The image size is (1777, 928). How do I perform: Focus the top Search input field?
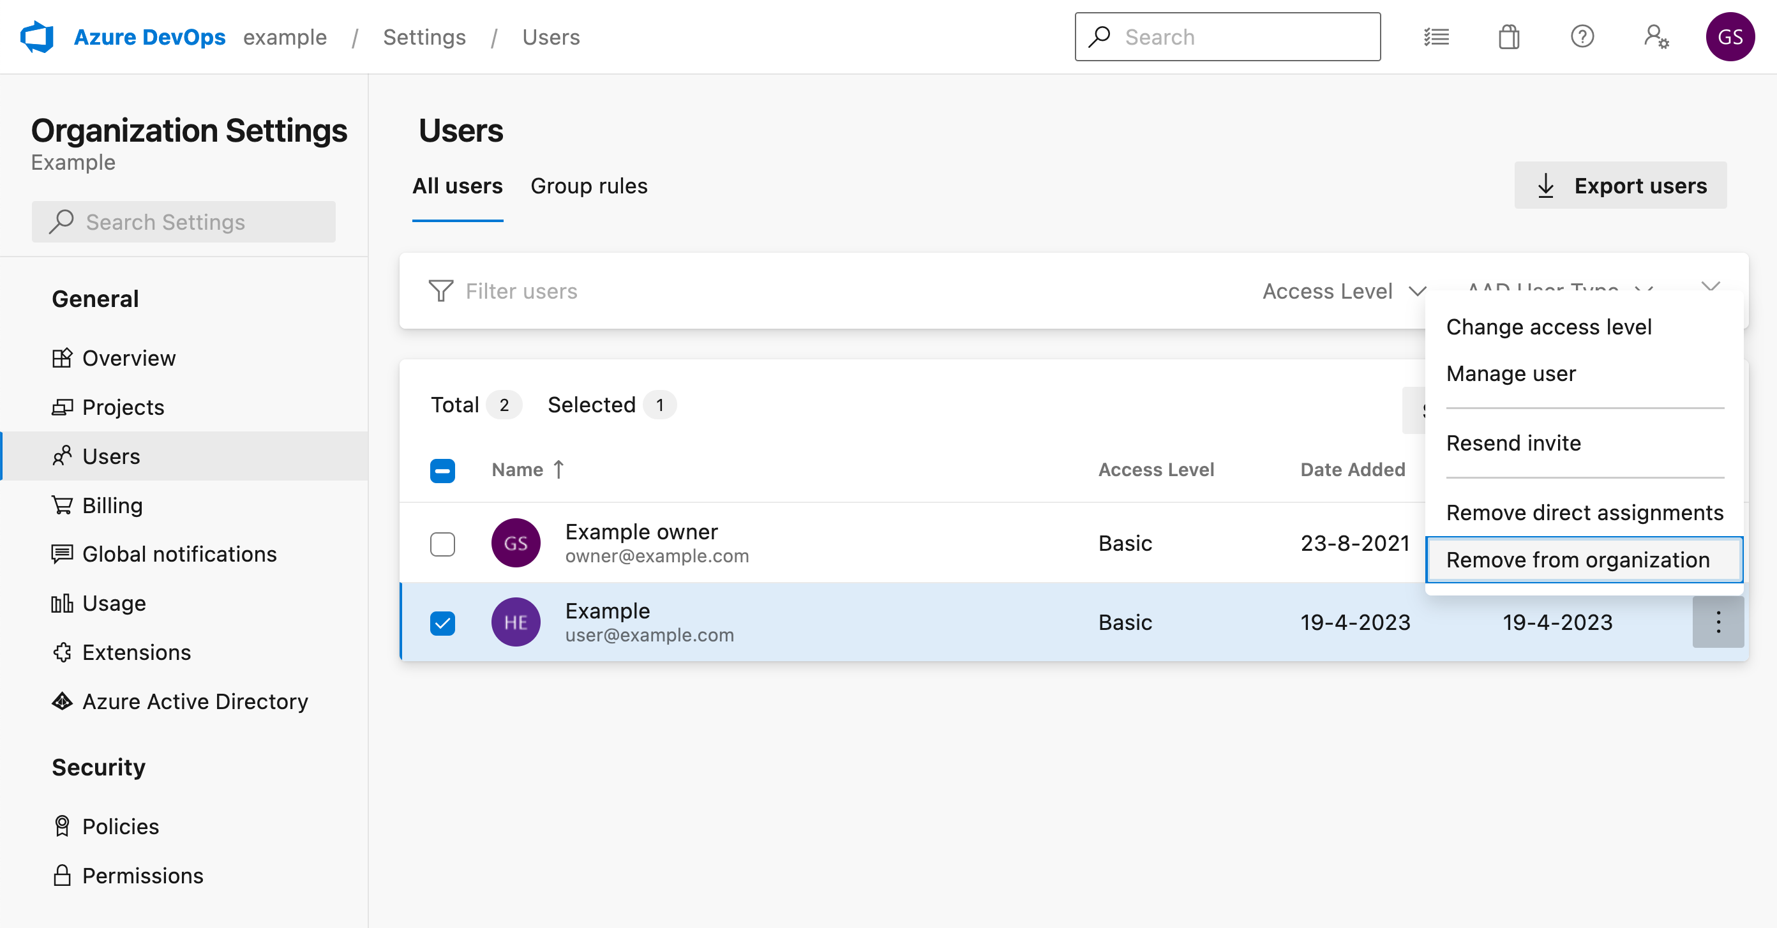click(x=1227, y=36)
